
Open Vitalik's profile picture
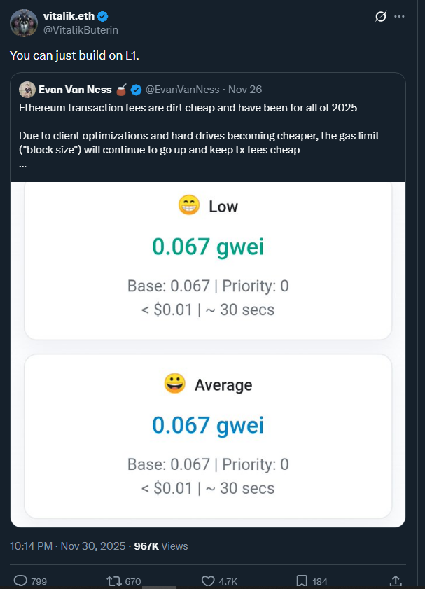24,21
